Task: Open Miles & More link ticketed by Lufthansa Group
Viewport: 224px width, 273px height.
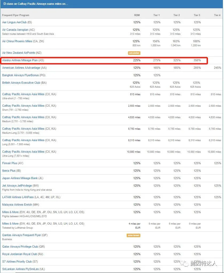Action: point(10,224)
